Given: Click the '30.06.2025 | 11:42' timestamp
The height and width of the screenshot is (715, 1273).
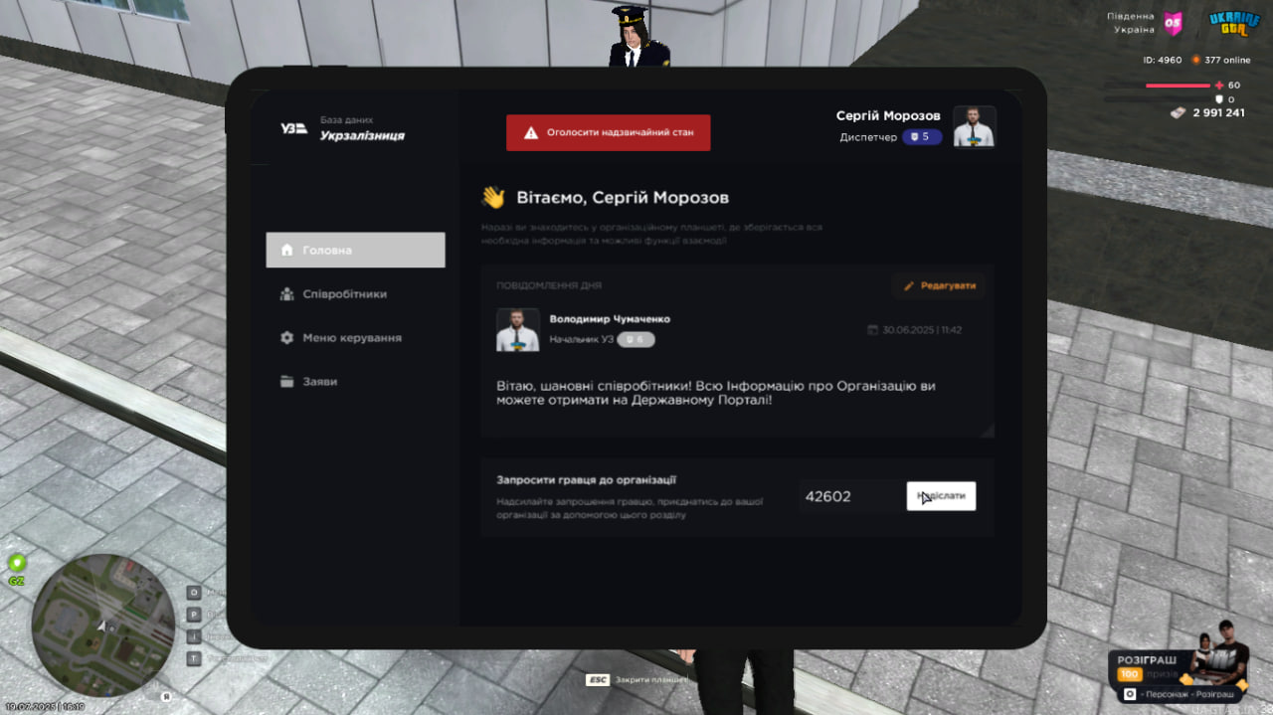Looking at the screenshot, I should click(x=922, y=330).
